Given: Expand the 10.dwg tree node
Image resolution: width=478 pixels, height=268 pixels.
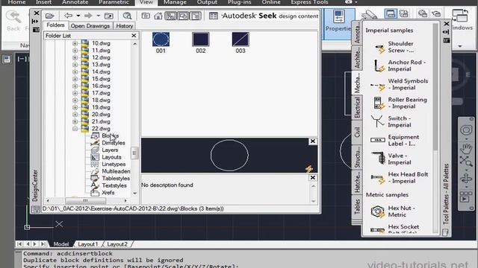Looking at the screenshot, I should (75, 43).
